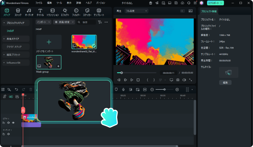This screenshot has width=253, height=147.
Task: Click the delete trash icon in timeline toolbar
Action: 31,89
